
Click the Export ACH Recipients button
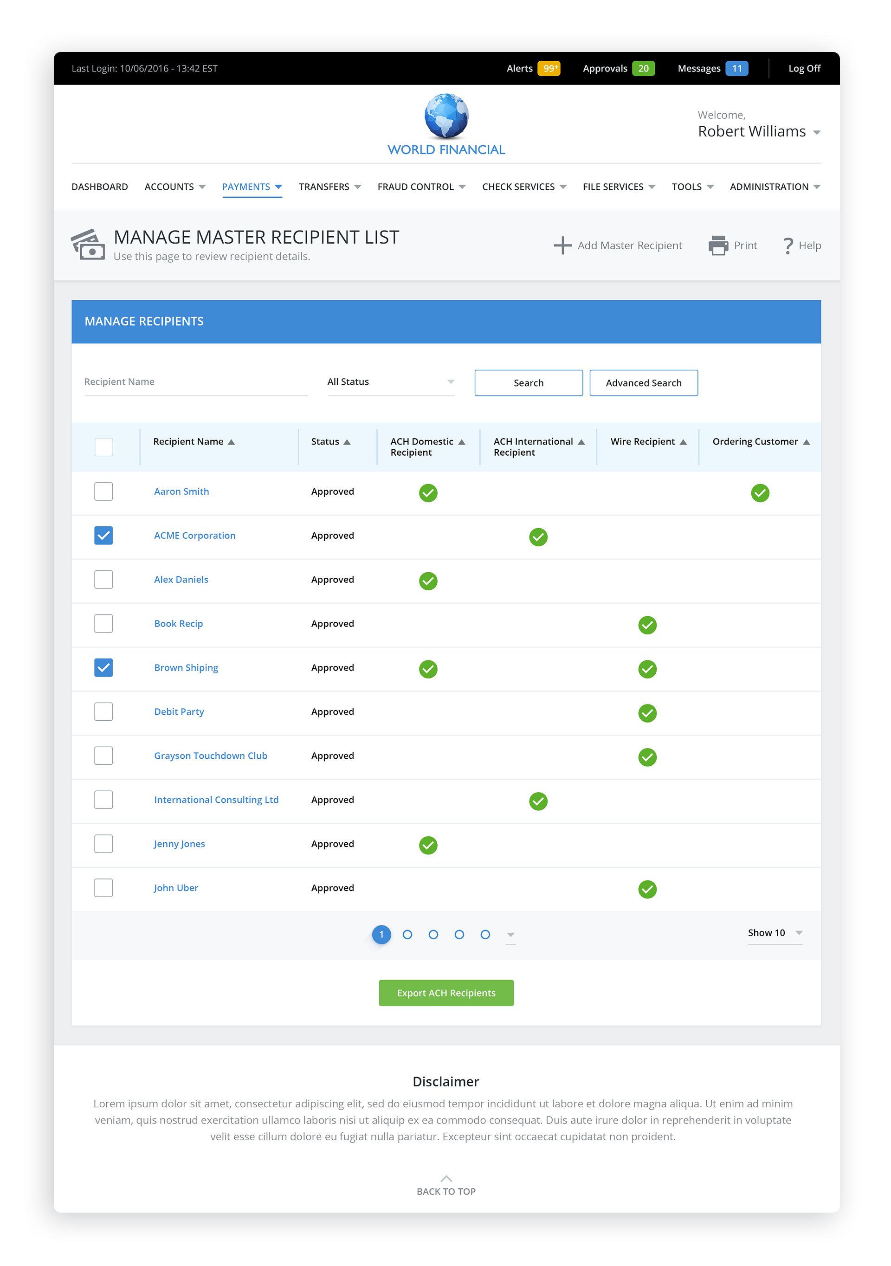pyautogui.click(x=446, y=993)
